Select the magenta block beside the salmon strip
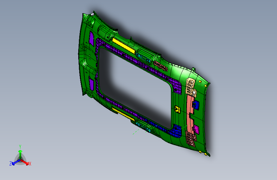The height and width of the screenshot is (180, 277). [x=196, y=129]
